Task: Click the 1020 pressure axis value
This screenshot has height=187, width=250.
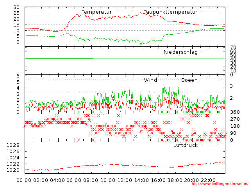Action: 13,170
